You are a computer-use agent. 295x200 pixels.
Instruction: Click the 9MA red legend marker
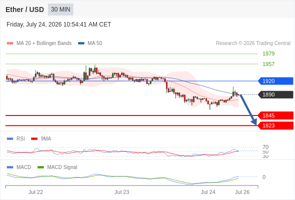pos(34,139)
